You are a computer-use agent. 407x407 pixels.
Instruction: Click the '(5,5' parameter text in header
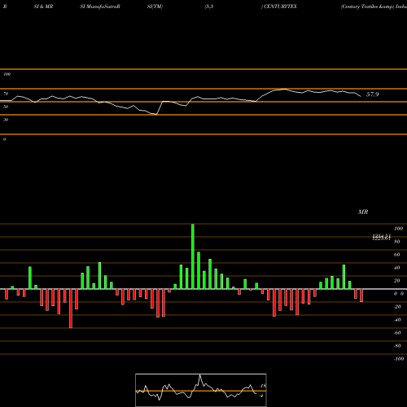[x=209, y=7]
